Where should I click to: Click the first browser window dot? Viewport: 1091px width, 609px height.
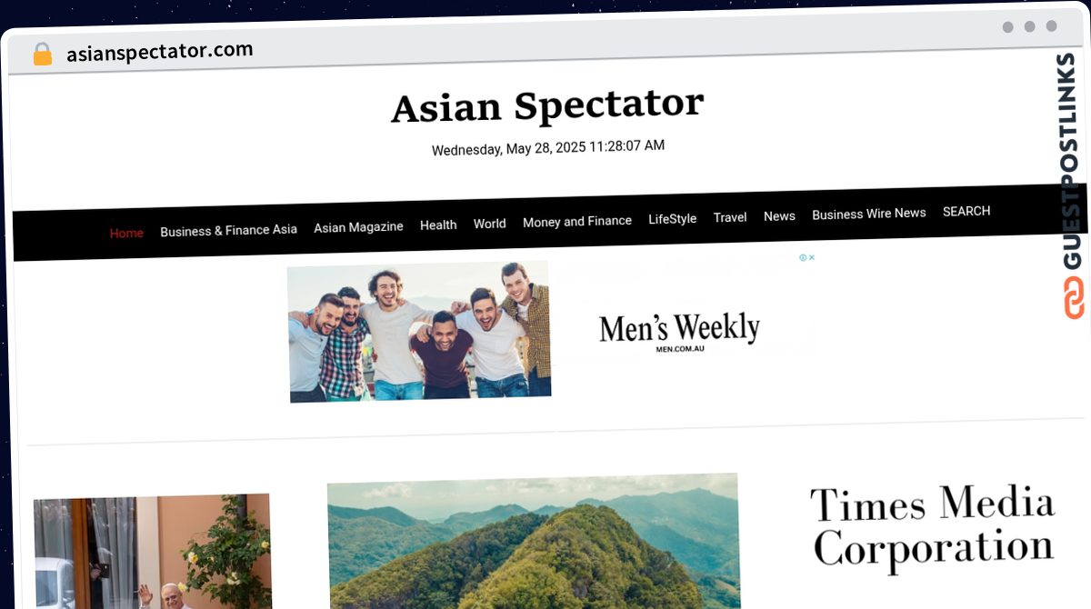1007,27
